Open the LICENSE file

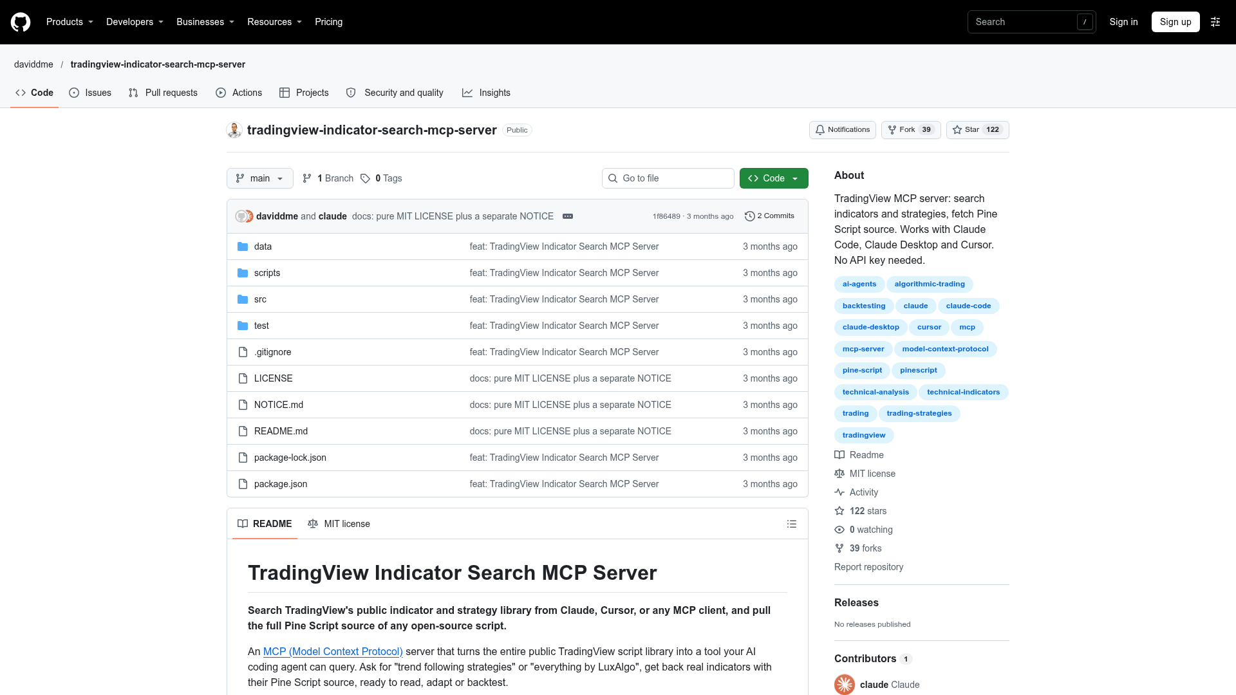pos(273,378)
